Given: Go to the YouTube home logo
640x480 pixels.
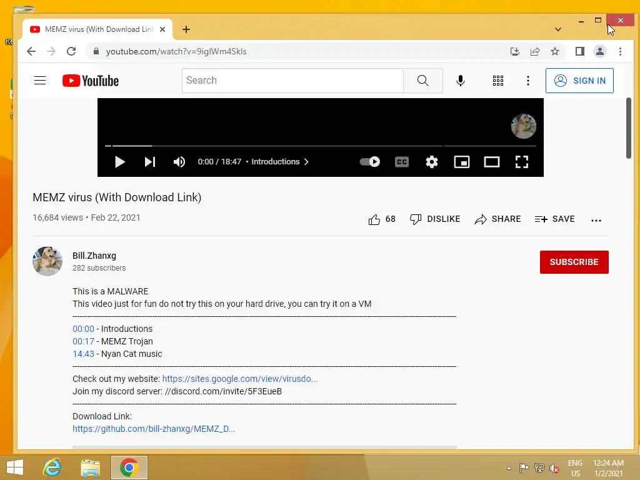Looking at the screenshot, I should coord(91,81).
